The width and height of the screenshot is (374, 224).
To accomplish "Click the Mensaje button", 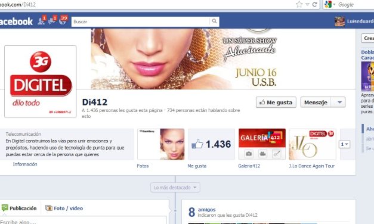I will (316, 102).
